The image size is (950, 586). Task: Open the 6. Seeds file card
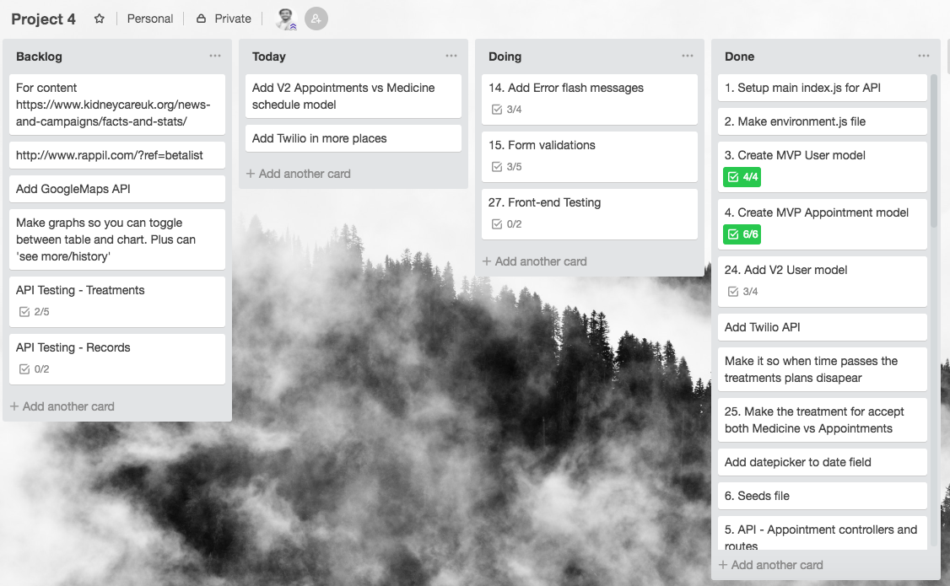pos(822,497)
